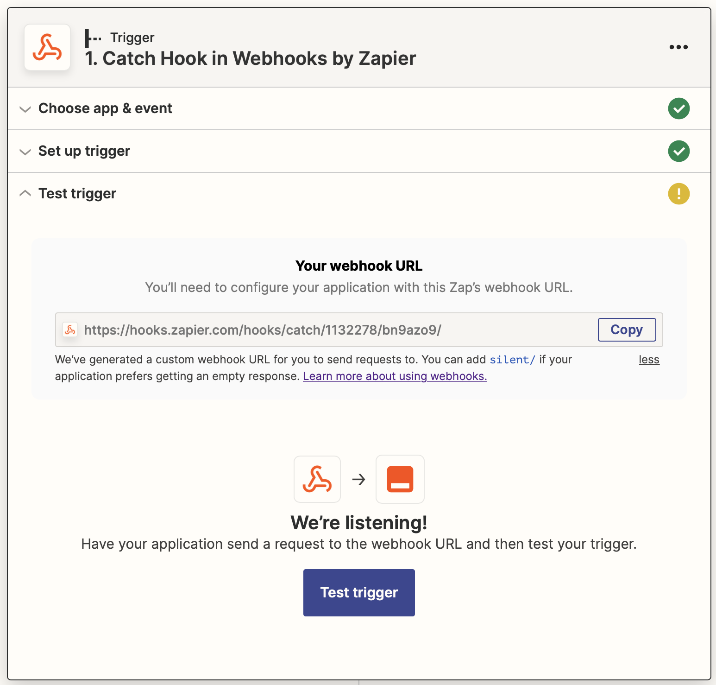This screenshot has width=716, height=685.
Task: Click inside the webhook URL text field
Action: [333, 330]
